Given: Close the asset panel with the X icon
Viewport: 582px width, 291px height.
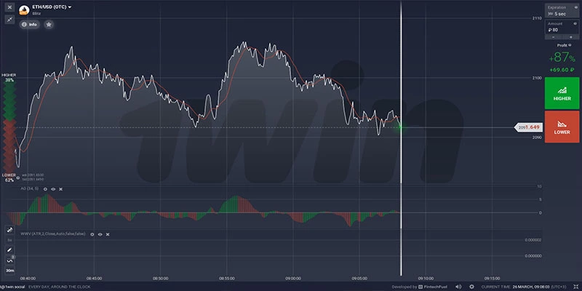Looking at the screenshot, I should pos(9,7).
